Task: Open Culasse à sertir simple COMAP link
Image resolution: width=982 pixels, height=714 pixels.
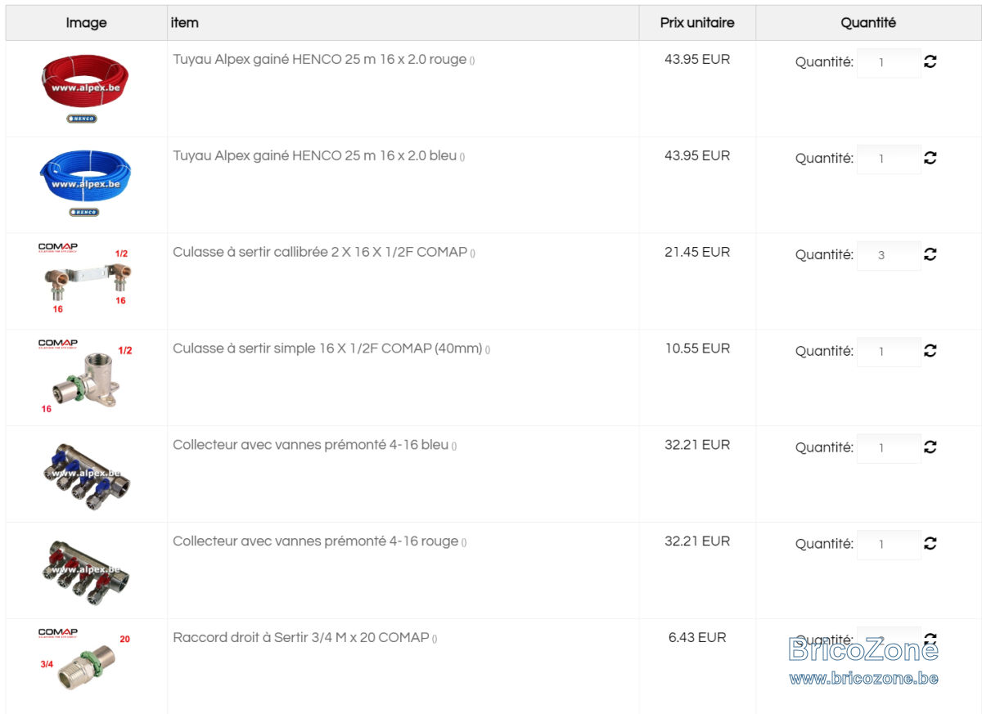Action: [327, 349]
